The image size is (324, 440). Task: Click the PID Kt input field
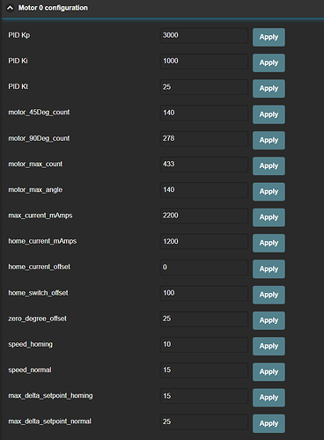pos(204,87)
